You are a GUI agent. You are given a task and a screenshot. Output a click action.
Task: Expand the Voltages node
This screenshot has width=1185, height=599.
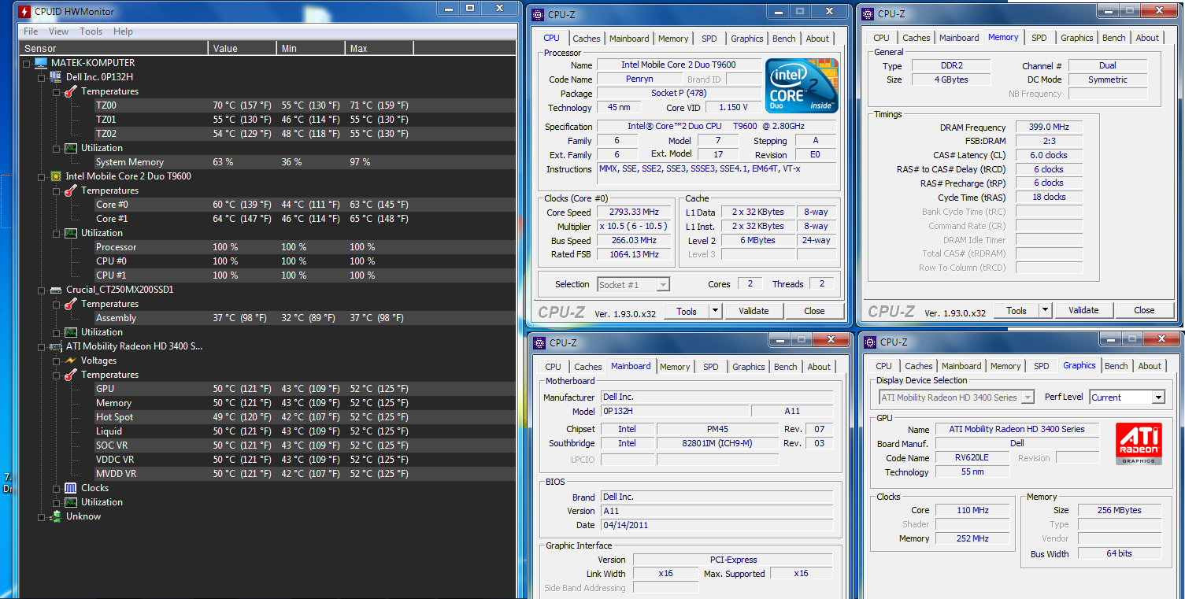[x=57, y=361]
